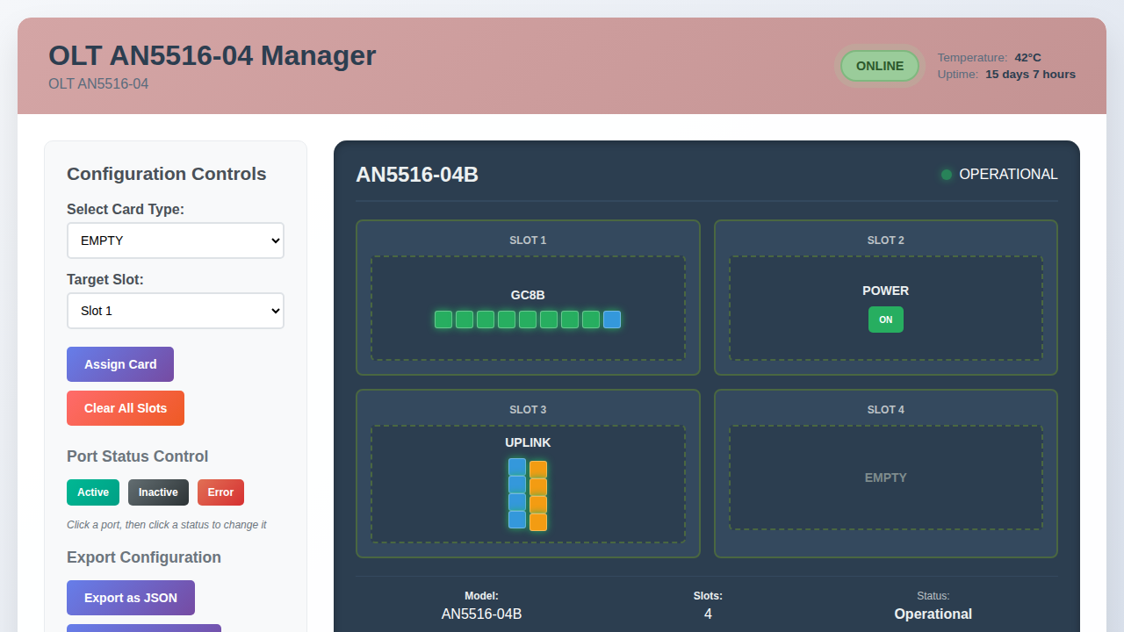This screenshot has width=1124, height=632.
Task: Click the ONLINE status badge
Action: click(x=879, y=66)
